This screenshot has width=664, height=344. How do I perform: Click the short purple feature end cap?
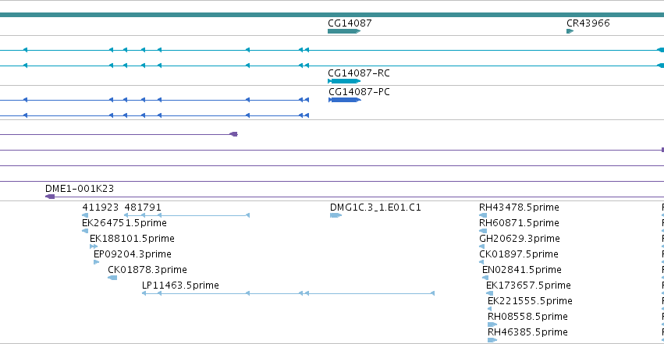[x=234, y=134]
